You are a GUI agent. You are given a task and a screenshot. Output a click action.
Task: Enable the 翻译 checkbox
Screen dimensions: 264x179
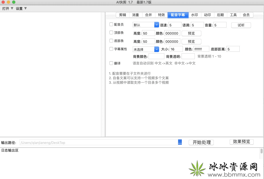[111, 63]
